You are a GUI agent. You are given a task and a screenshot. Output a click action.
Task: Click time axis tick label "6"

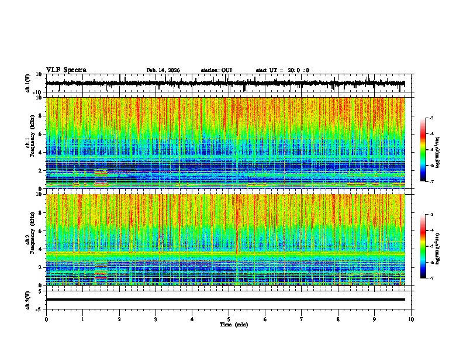click(x=265, y=319)
